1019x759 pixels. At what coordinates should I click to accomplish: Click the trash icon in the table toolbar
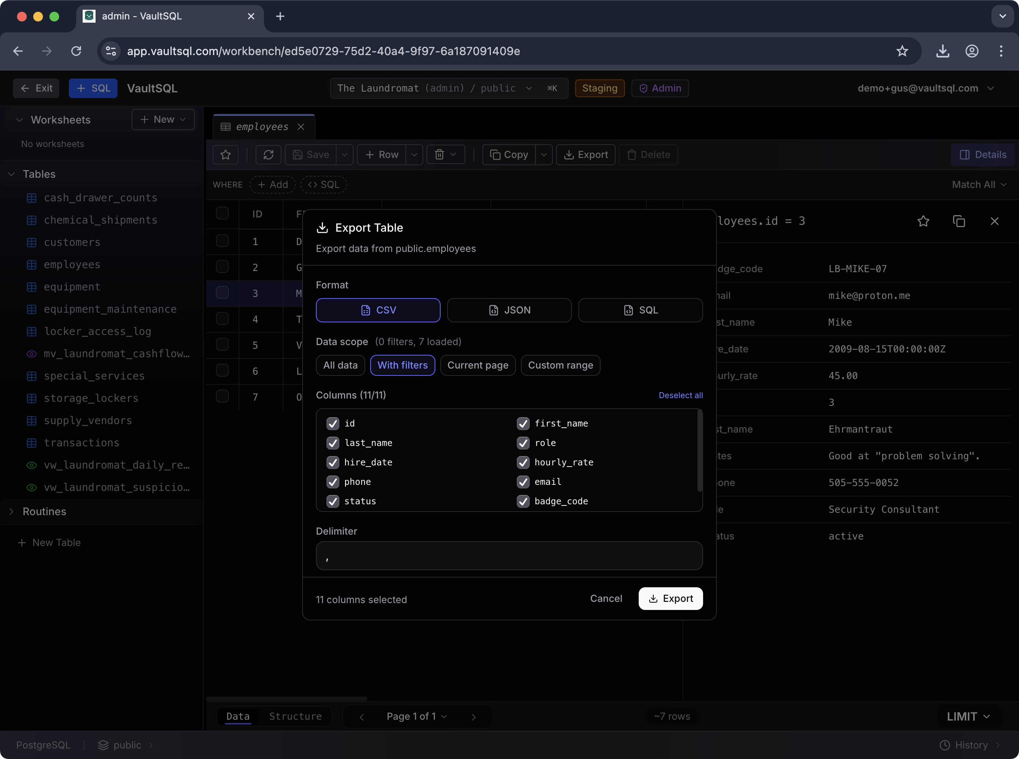tap(439, 155)
